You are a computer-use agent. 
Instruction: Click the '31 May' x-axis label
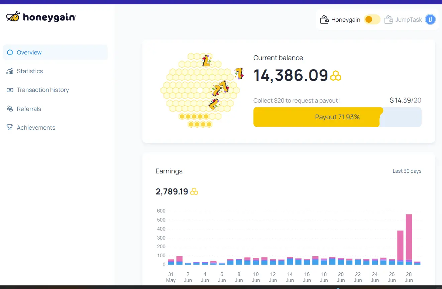point(171,277)
